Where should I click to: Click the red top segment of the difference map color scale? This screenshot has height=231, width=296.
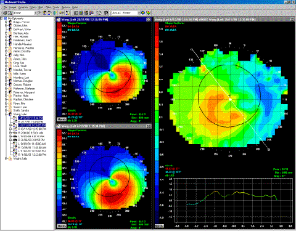[157, 29]
